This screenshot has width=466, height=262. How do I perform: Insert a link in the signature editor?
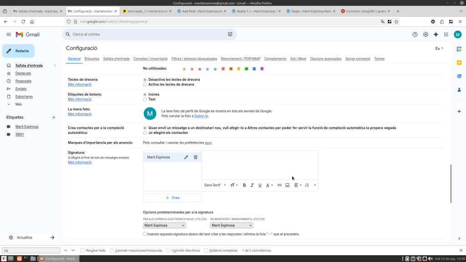click(279, 185)
